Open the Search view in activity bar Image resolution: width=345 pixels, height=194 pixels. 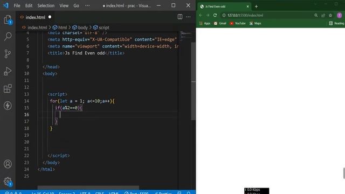(8, 37)
